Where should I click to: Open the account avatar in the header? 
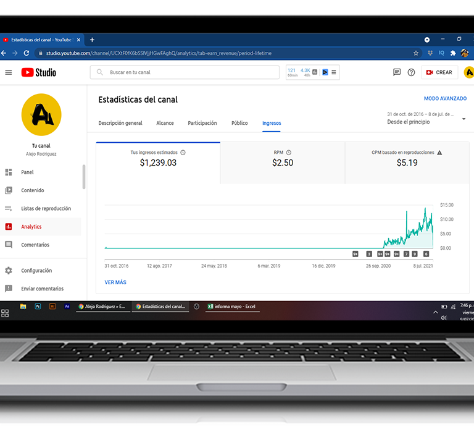click(x=469, y=72)
